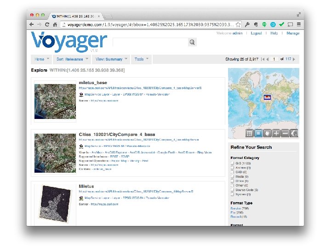Click the browser forward arrow
This screenshot has height=248, width=331.
pyautogui.click(x=39, y=24)
